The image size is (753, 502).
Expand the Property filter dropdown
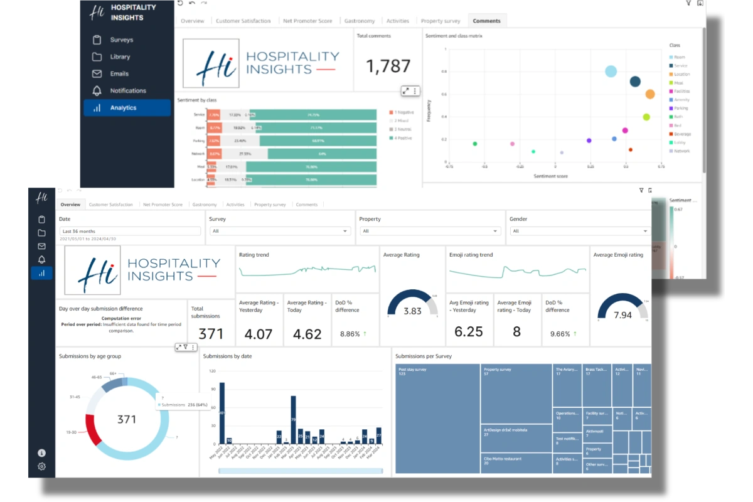429,231
